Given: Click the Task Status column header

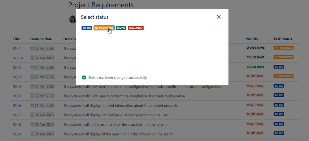Looking at the screenshot, I should click(283, 39).
